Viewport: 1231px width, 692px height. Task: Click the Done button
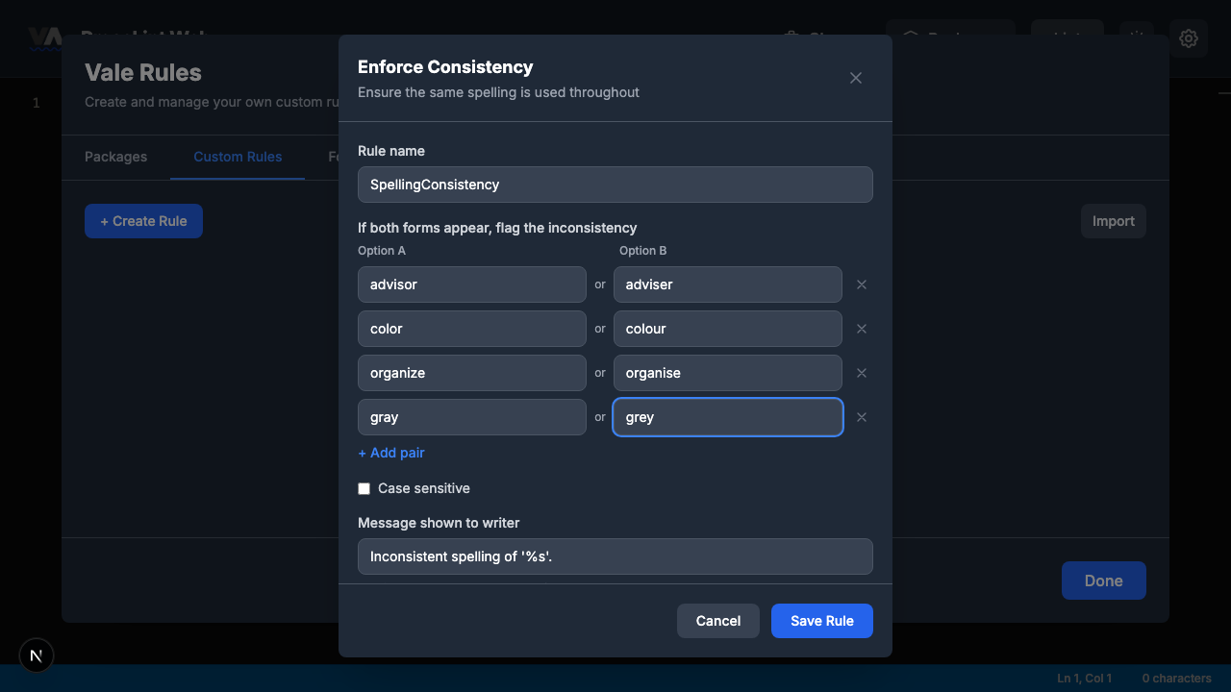click(1103, 581)
